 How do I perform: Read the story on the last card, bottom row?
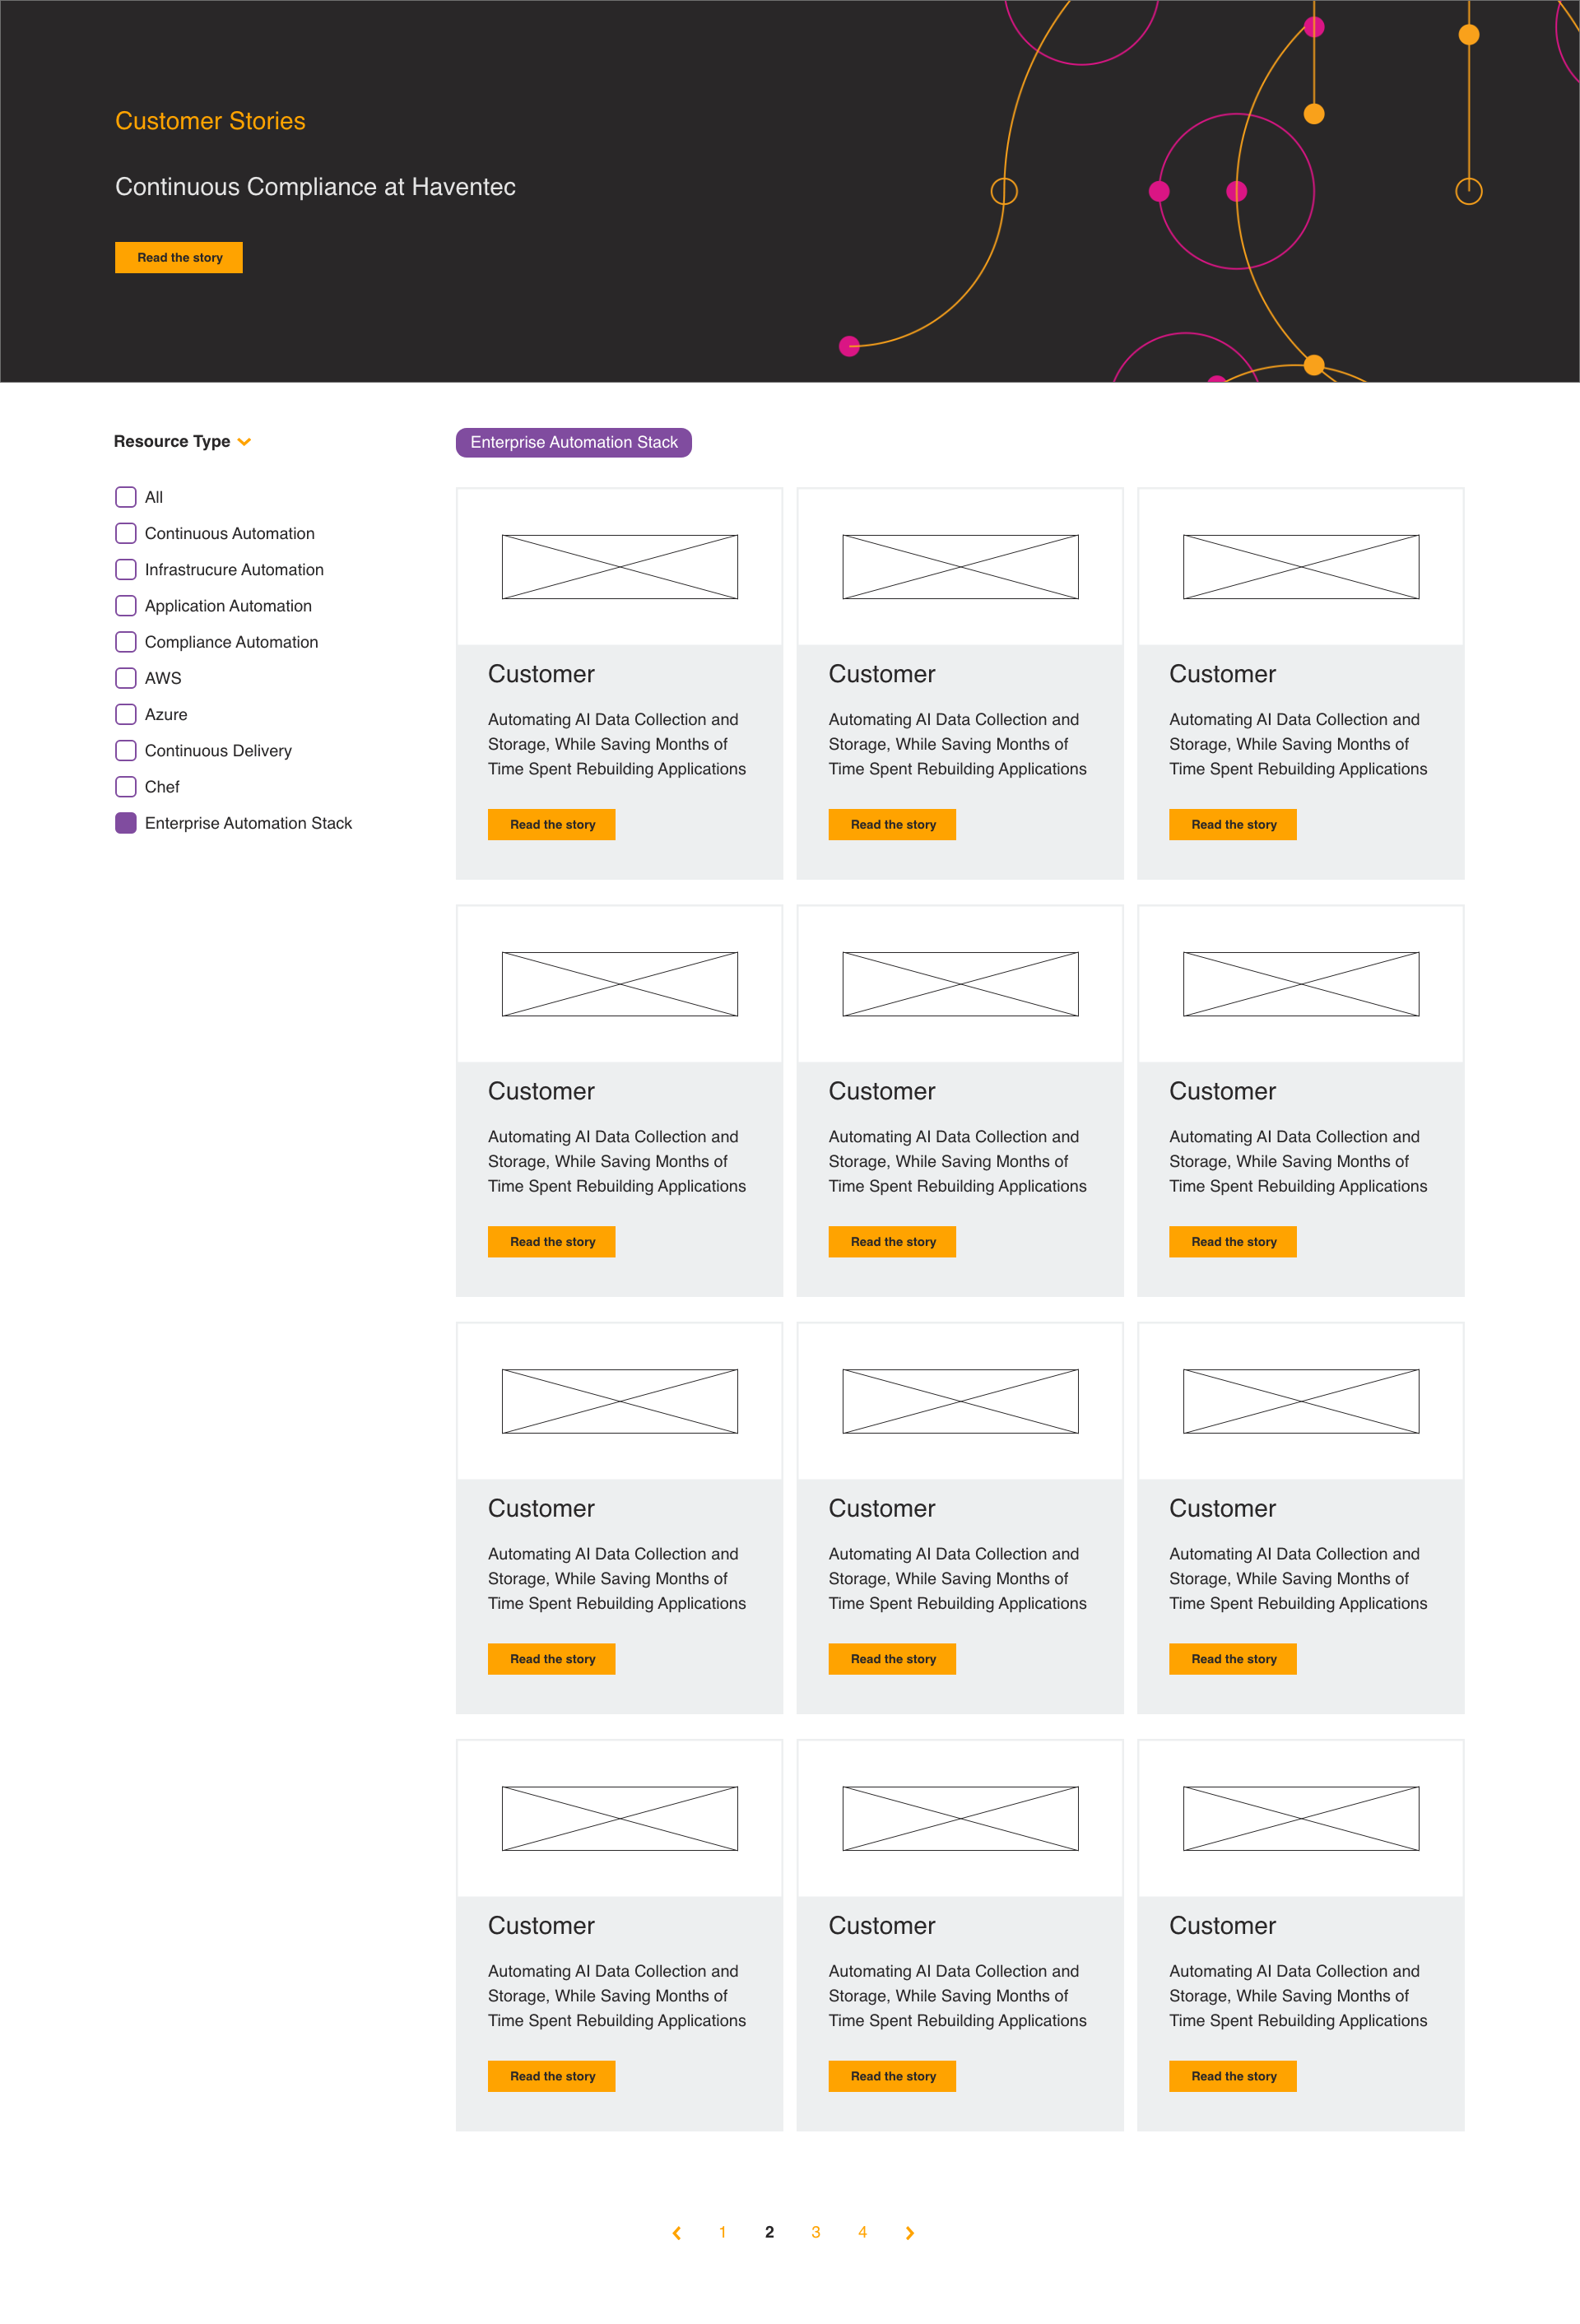click(1233, 2076)
